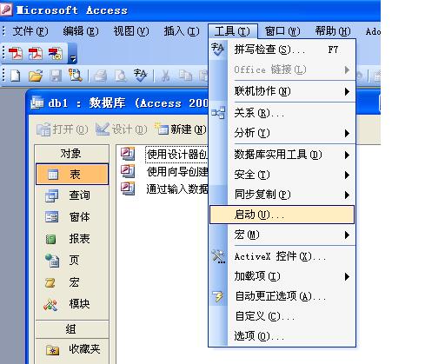Click the 新建 (New) button
Screen dimensions: 445x364
point(181,129)
